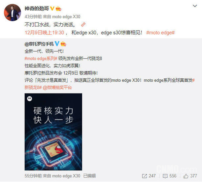Click the yellow verified V badge
The width and height of the screenshot is (202, 182).
pyautogui.click(x=52, y=9)
